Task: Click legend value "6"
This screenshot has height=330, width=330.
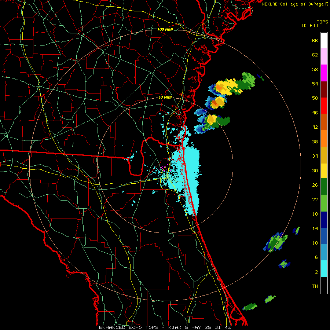Action: [316, 257]
